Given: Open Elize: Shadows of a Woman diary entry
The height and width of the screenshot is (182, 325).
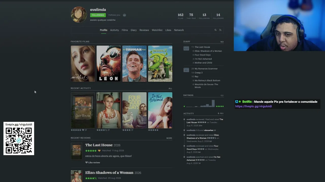Looking at the screenshot, I should point(208,51).
